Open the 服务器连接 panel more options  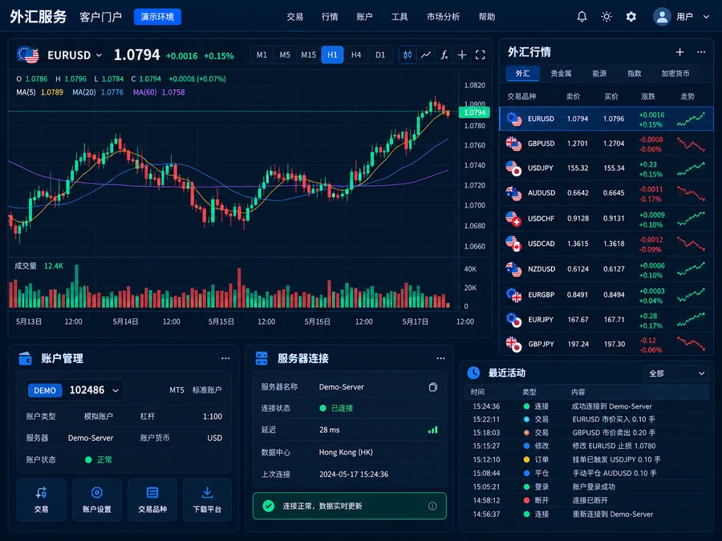(x=440, y=358)
